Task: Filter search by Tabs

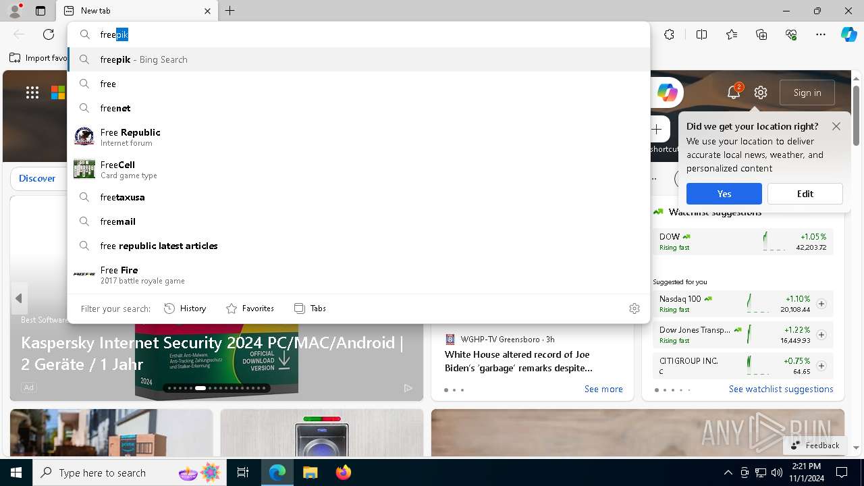Action: (310, 308)
